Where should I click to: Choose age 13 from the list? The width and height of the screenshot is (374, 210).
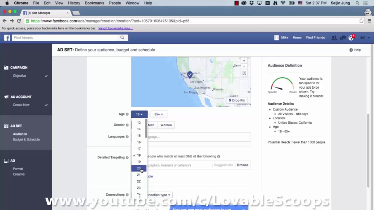coord(139,123)
